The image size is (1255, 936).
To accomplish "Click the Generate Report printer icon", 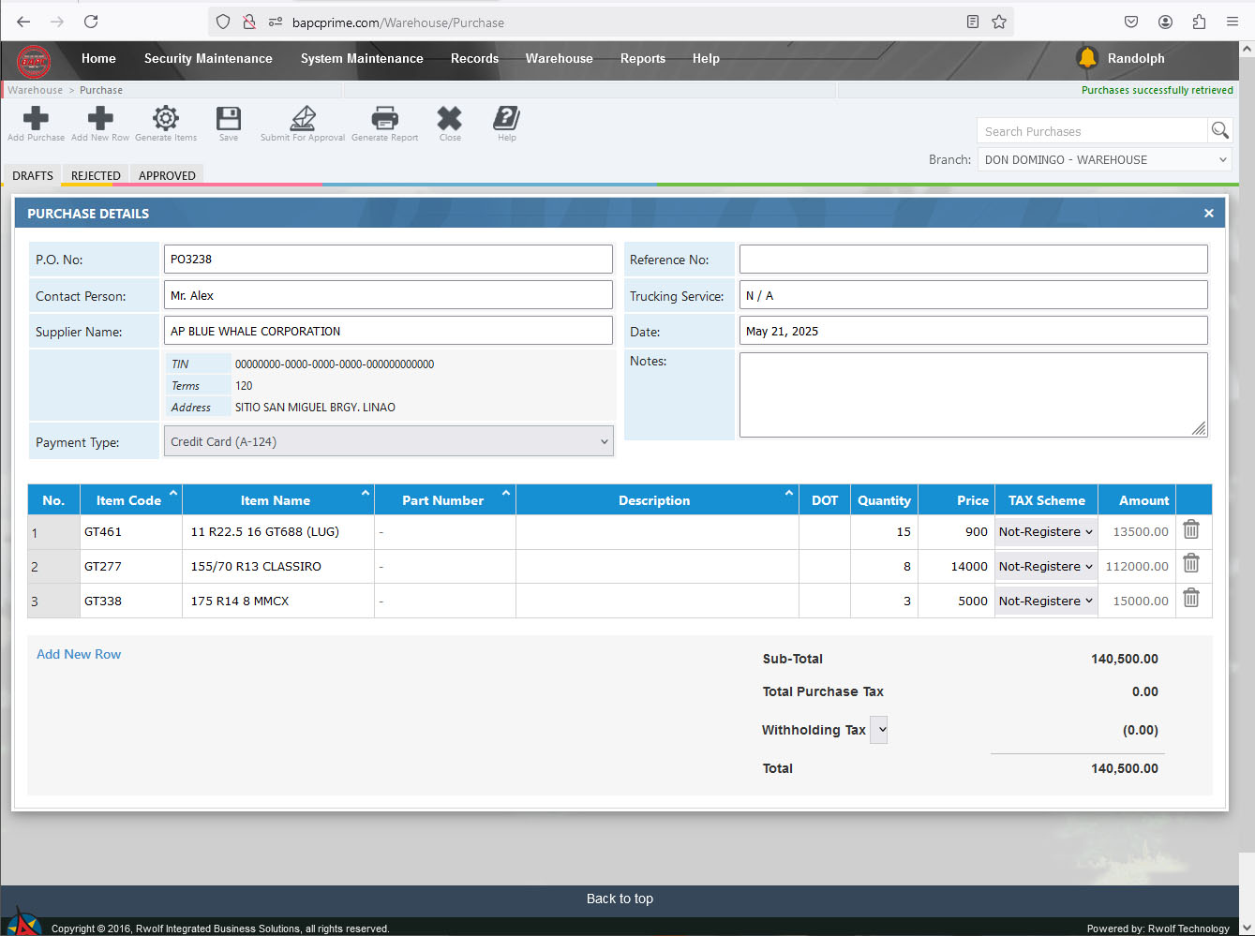I will click(384, 119).
